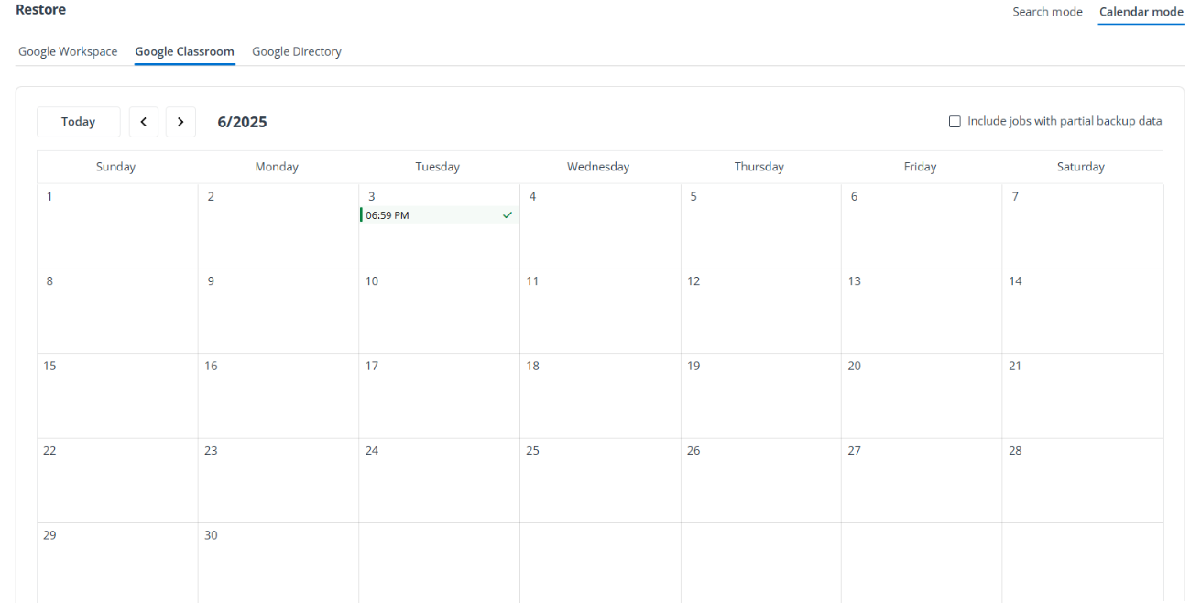Select the Google Classroom tab
Screen dimensions: 1201x603
pos(184,51)
